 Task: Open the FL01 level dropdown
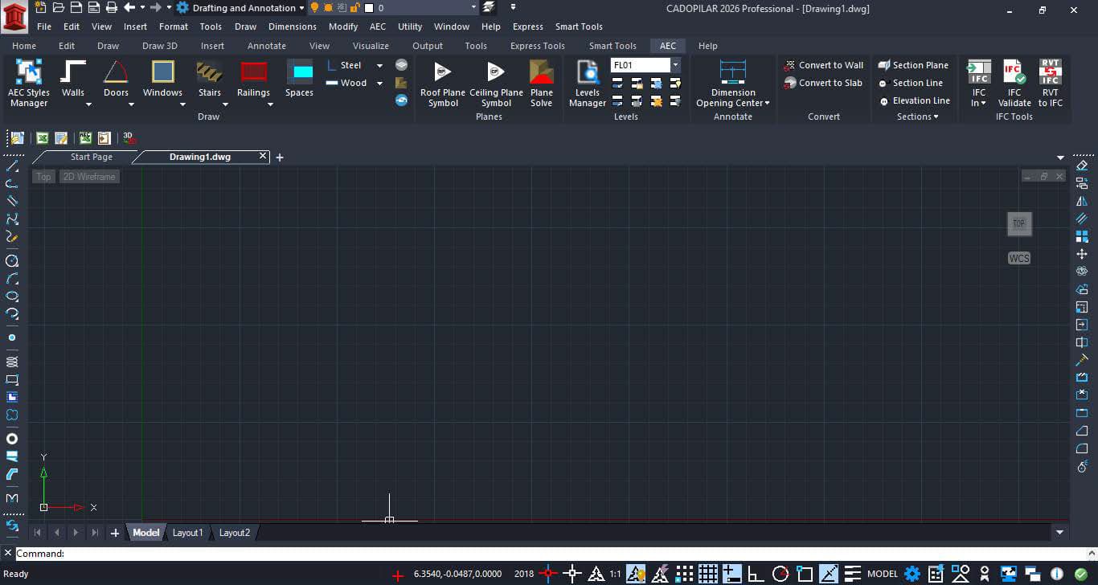click(676, 65)
